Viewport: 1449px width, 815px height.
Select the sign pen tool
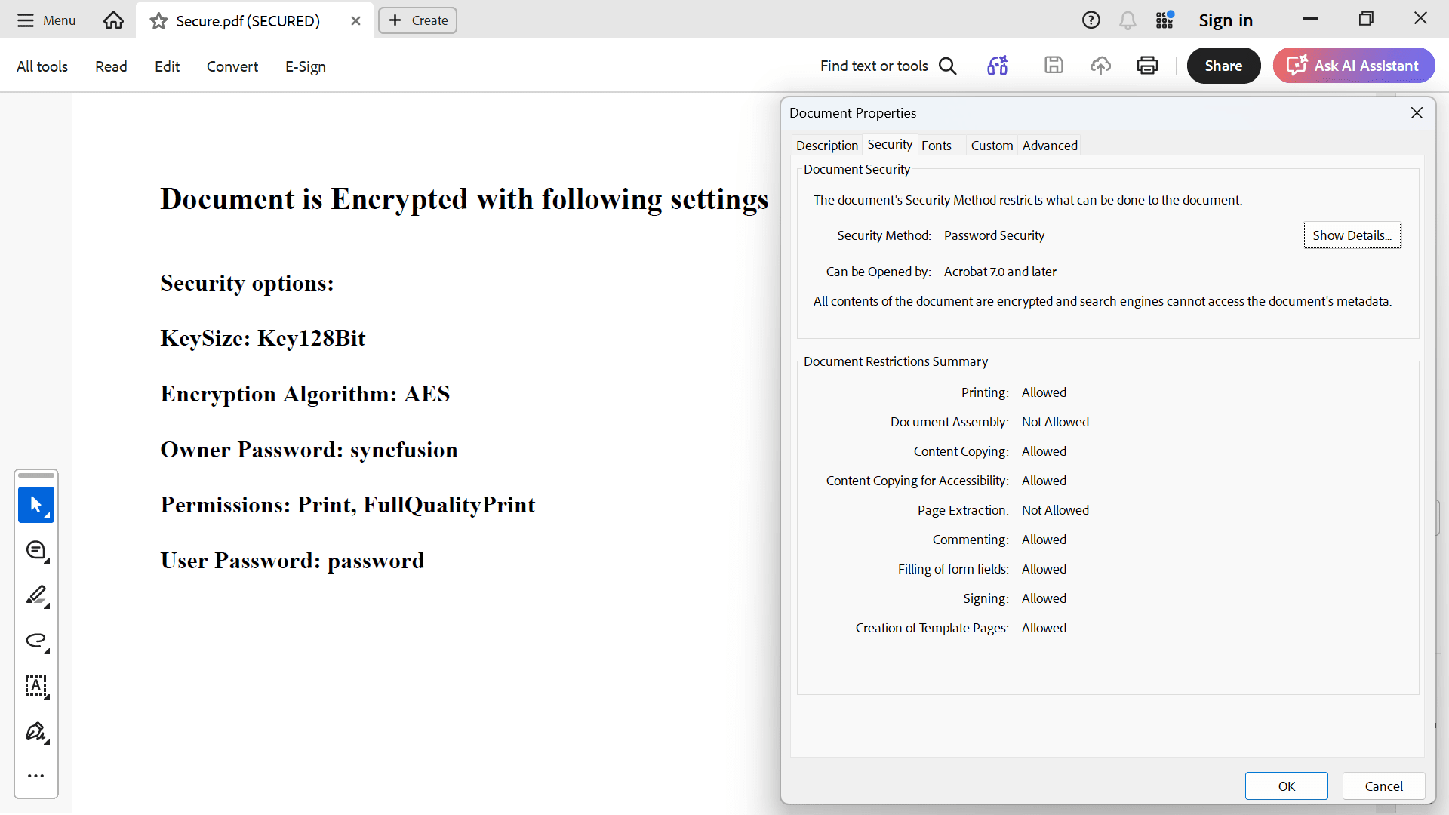pyautogui.click(x=36, y=732)
